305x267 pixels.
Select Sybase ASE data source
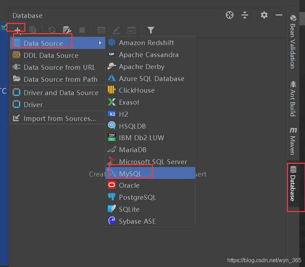tap(150, 221)
